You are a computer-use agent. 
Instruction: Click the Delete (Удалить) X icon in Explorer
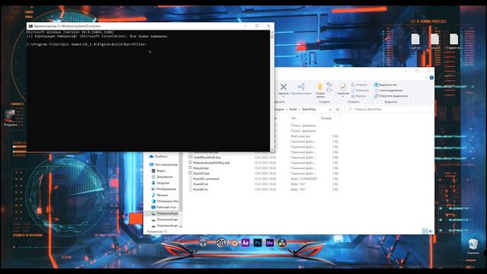pos(283,87)
